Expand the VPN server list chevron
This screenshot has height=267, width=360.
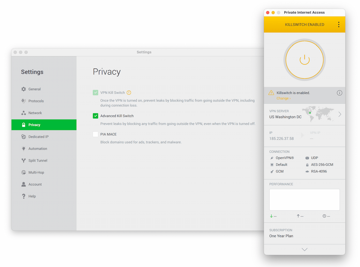tap(340, 114)
